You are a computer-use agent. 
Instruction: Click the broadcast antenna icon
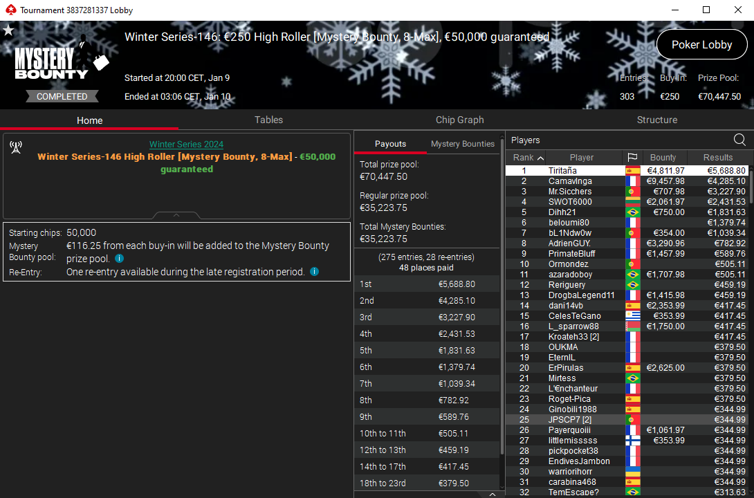[16, 147]
